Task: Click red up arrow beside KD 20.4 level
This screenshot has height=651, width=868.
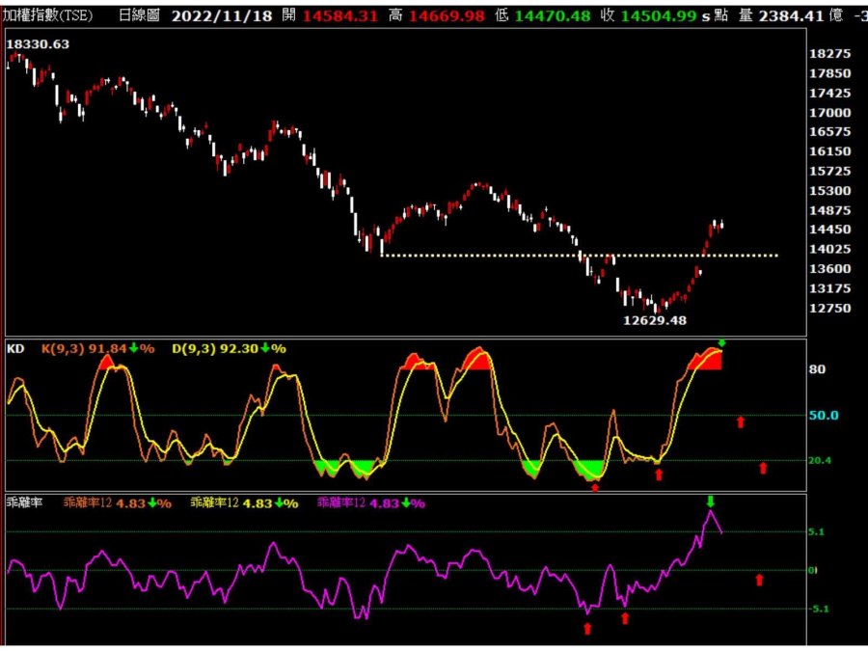Action: pos(763,468)
